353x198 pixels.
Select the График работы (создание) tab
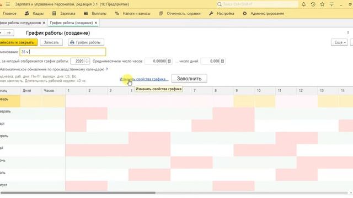point(71,23)
